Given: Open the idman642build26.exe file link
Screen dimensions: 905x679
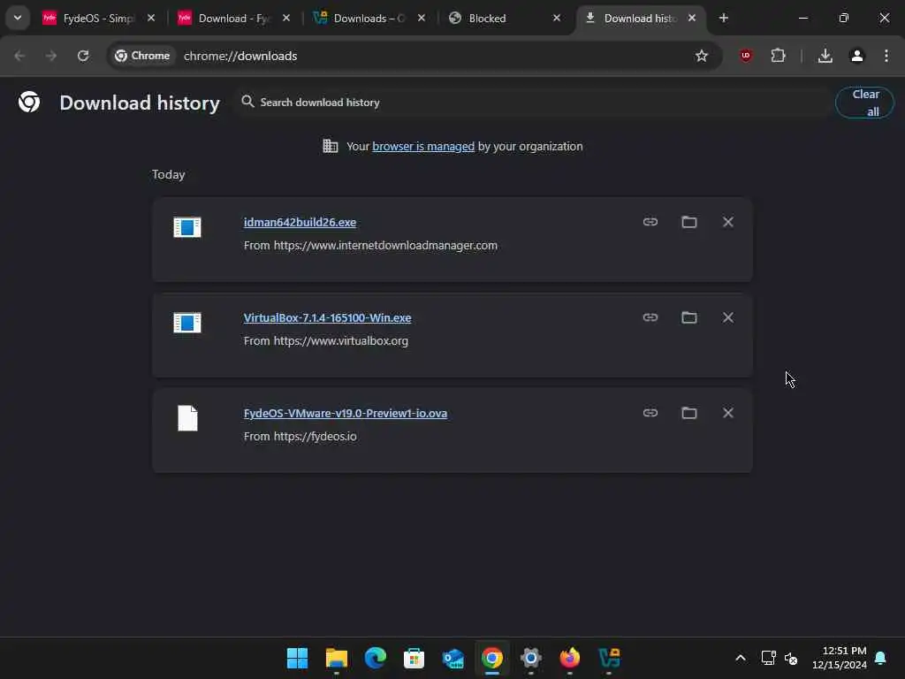Looking at the screenshot, I should pos(300,222).
